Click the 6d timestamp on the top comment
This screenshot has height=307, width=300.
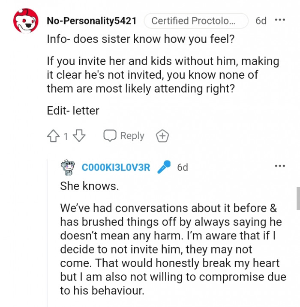[261, 21]
